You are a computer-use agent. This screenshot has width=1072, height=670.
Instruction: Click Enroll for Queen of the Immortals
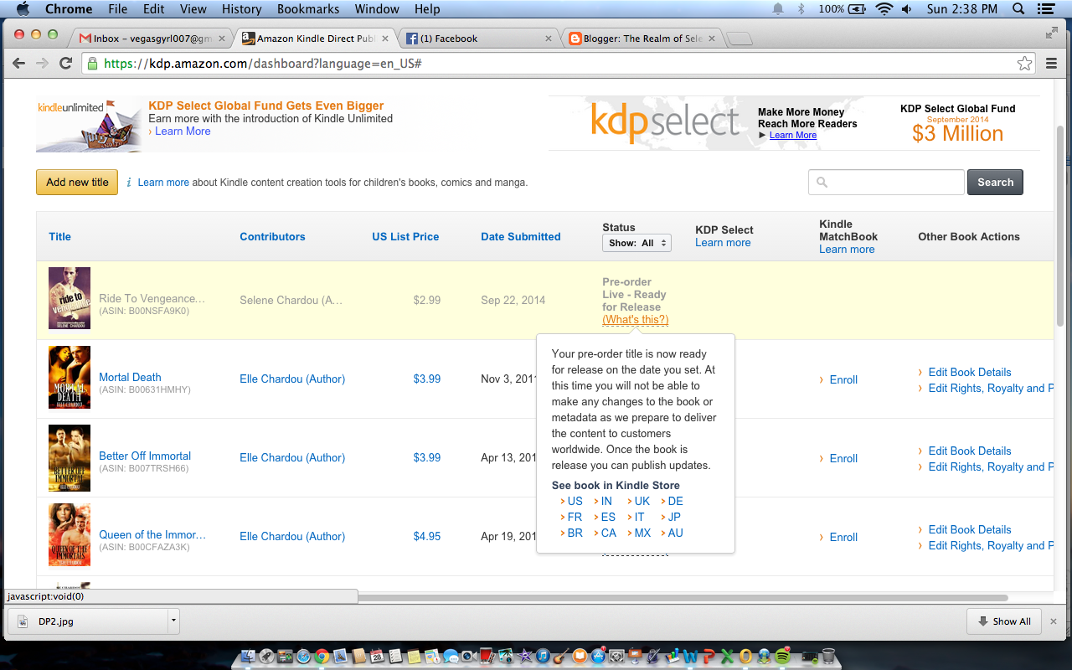[843, 538]
